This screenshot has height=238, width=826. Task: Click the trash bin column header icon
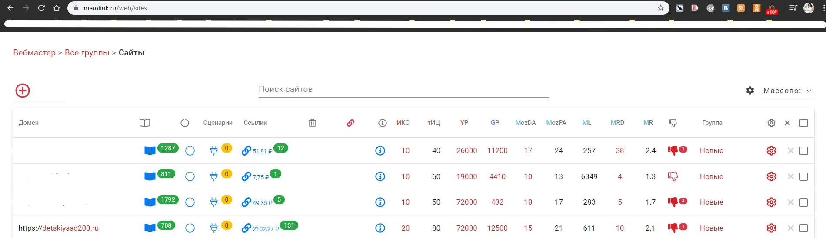312,123
